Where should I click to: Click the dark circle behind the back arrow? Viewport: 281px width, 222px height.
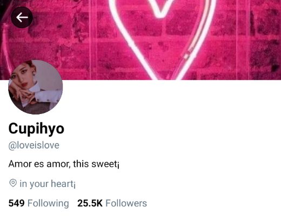22,17
